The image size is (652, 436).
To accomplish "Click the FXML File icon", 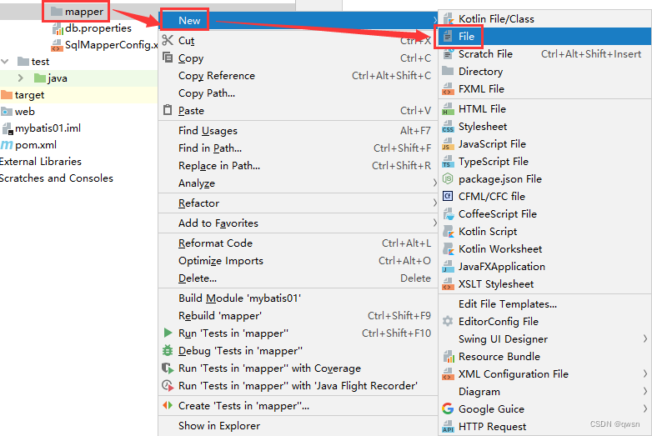I will [x=448, y=89].
